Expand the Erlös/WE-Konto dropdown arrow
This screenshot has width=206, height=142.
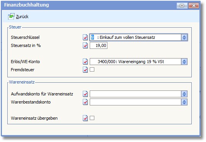[x=184, y=62]
